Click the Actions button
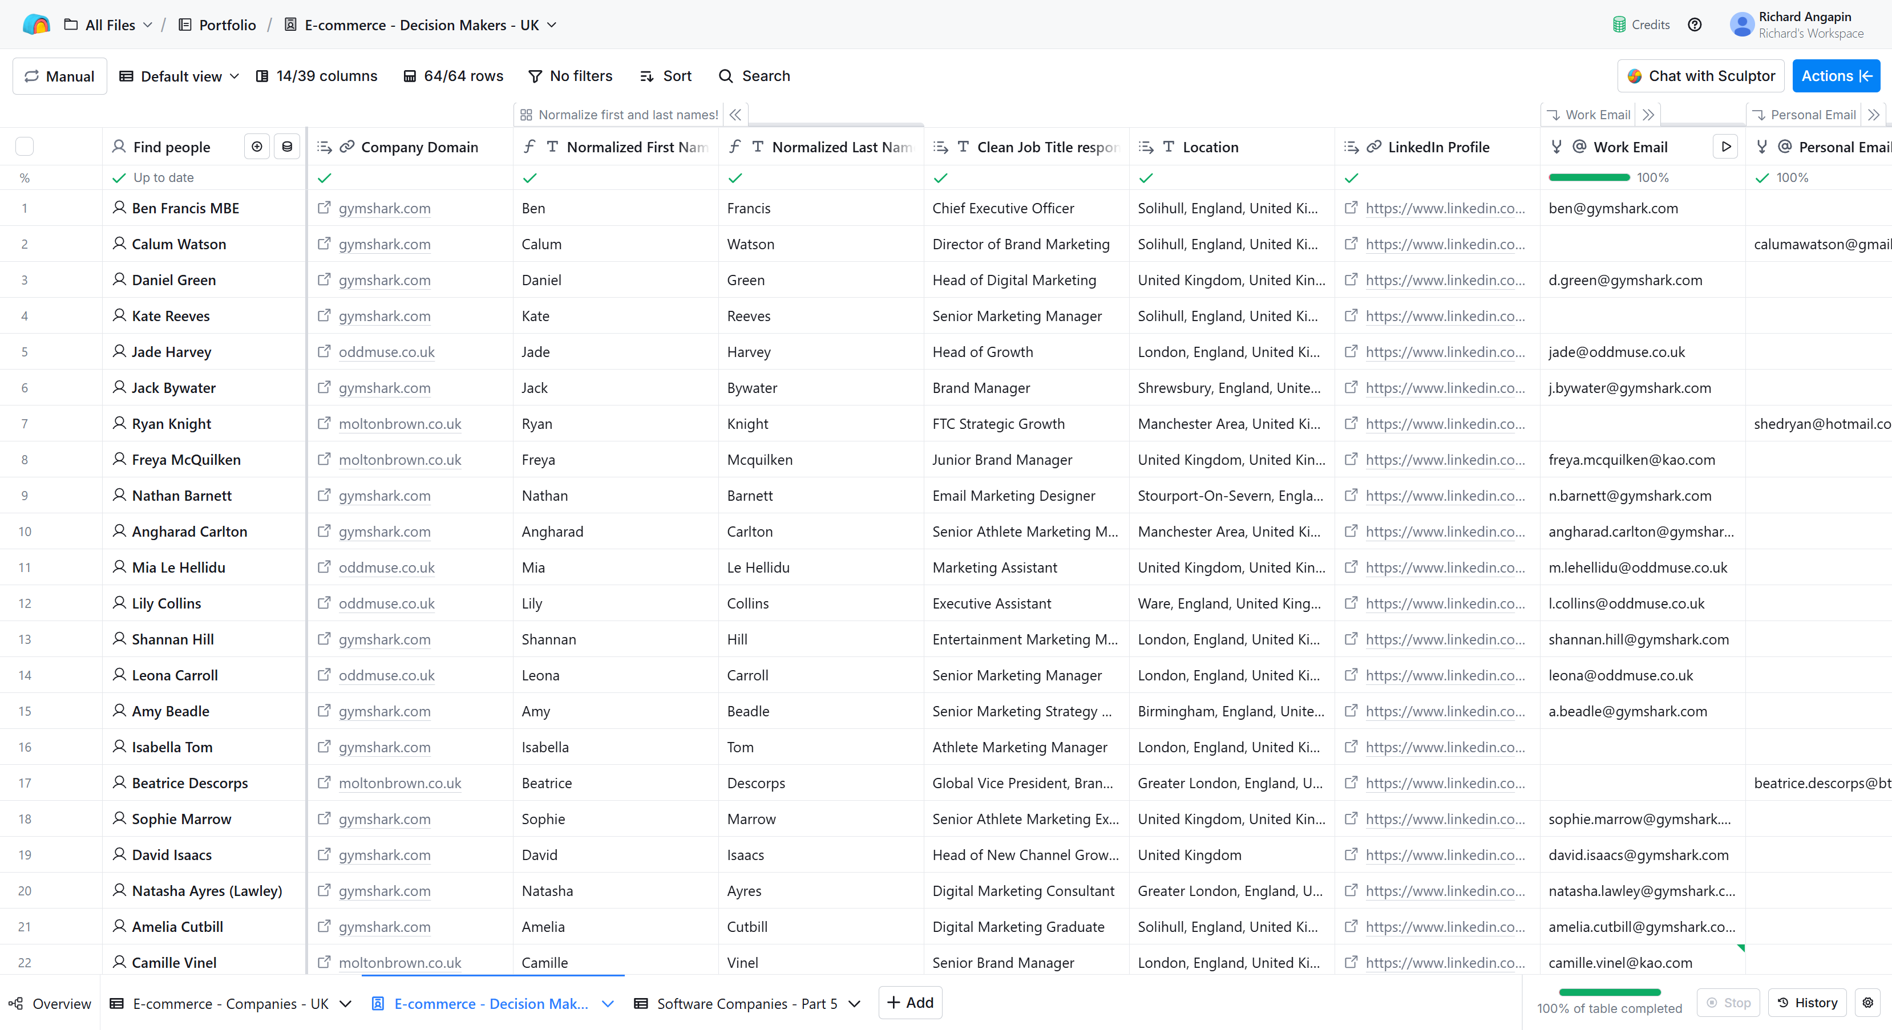 pyautogui.click(x=1836, y=76)
